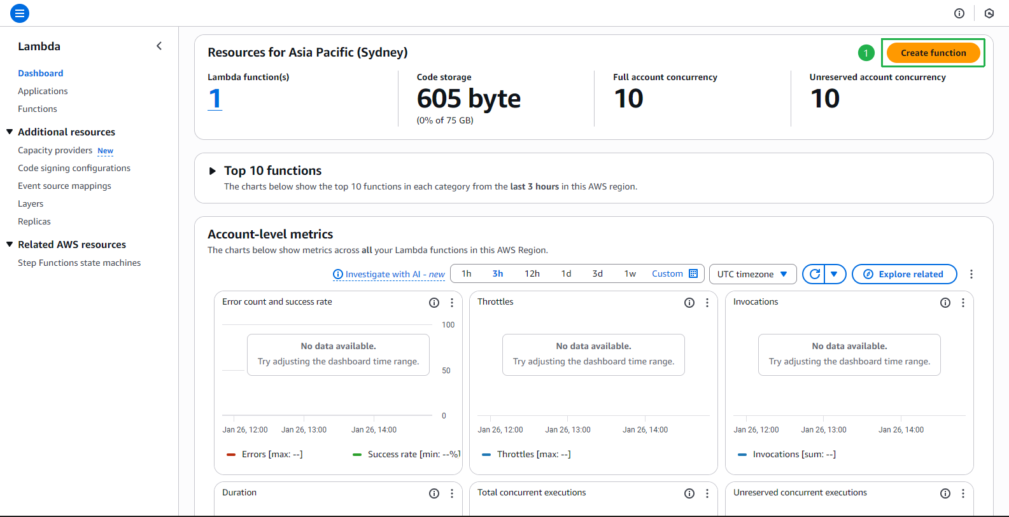
Task: Select the 12h time range
Action: coord(532,273)
